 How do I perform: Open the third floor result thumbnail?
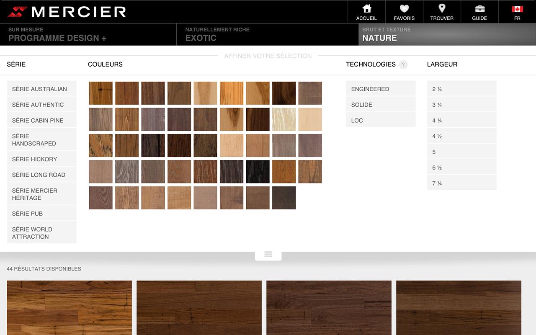point(329,308)
